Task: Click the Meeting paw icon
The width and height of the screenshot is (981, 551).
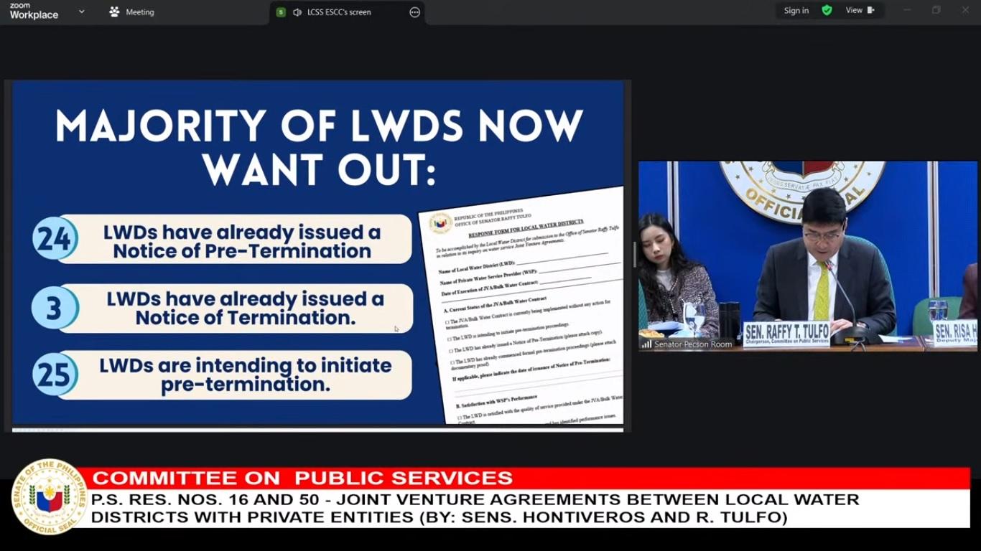Action: [x=114, y=11]
